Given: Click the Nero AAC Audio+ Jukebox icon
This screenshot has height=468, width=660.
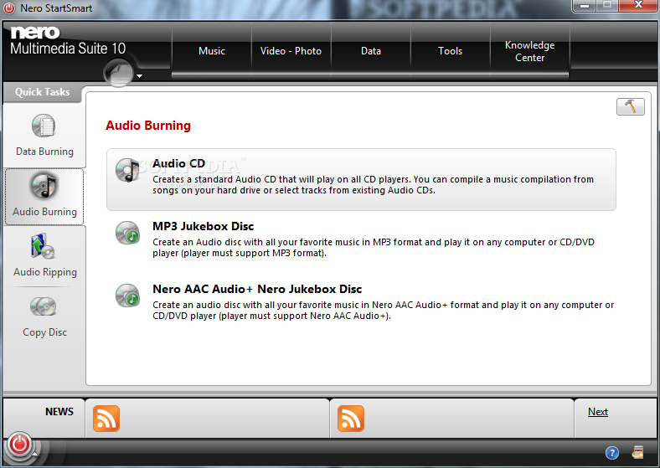Looking at the screenshot, I should click(x=127, y=296).
